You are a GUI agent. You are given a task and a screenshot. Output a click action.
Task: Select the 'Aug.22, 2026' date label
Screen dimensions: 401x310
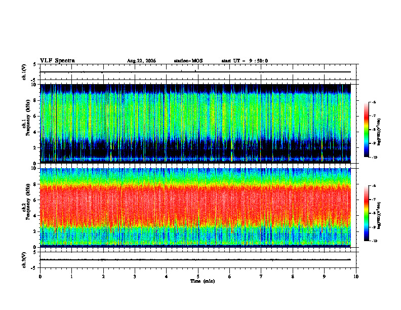(x=141, y=61)
